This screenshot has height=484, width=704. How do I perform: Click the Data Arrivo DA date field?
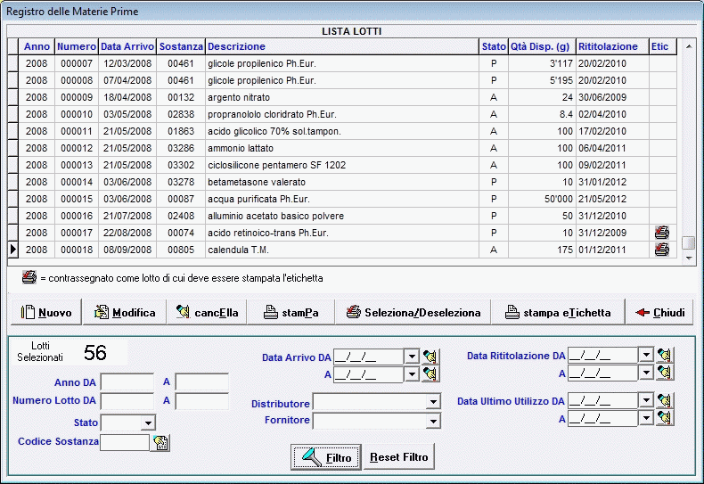pyautogui.click(x=369, y=357)
